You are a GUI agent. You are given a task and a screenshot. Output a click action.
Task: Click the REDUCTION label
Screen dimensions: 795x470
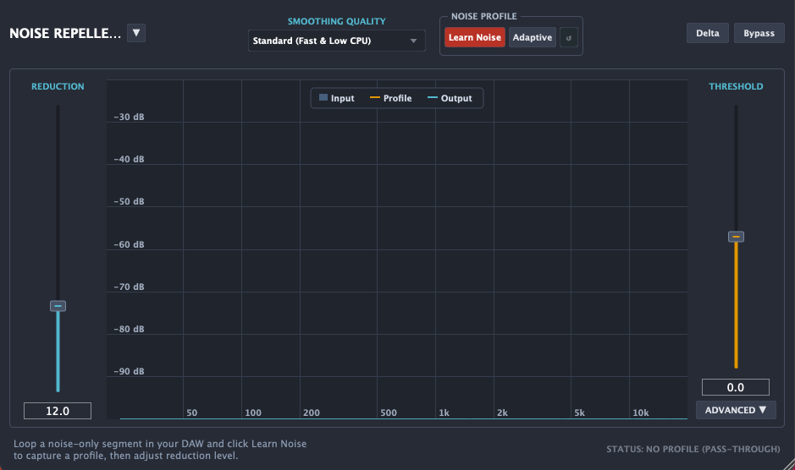58,86
